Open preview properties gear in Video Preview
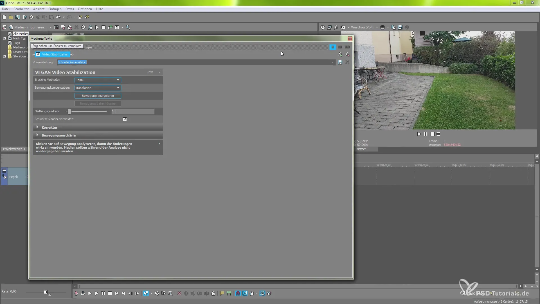The height and width of the screenshot is (304, 540). pyautogui.click(x=323, y=27)
